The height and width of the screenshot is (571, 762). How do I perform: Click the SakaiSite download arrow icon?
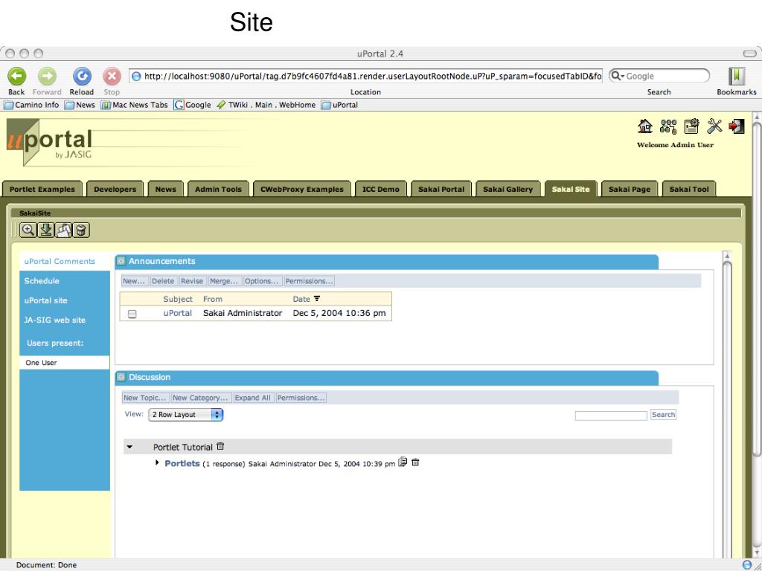point(46,230)
